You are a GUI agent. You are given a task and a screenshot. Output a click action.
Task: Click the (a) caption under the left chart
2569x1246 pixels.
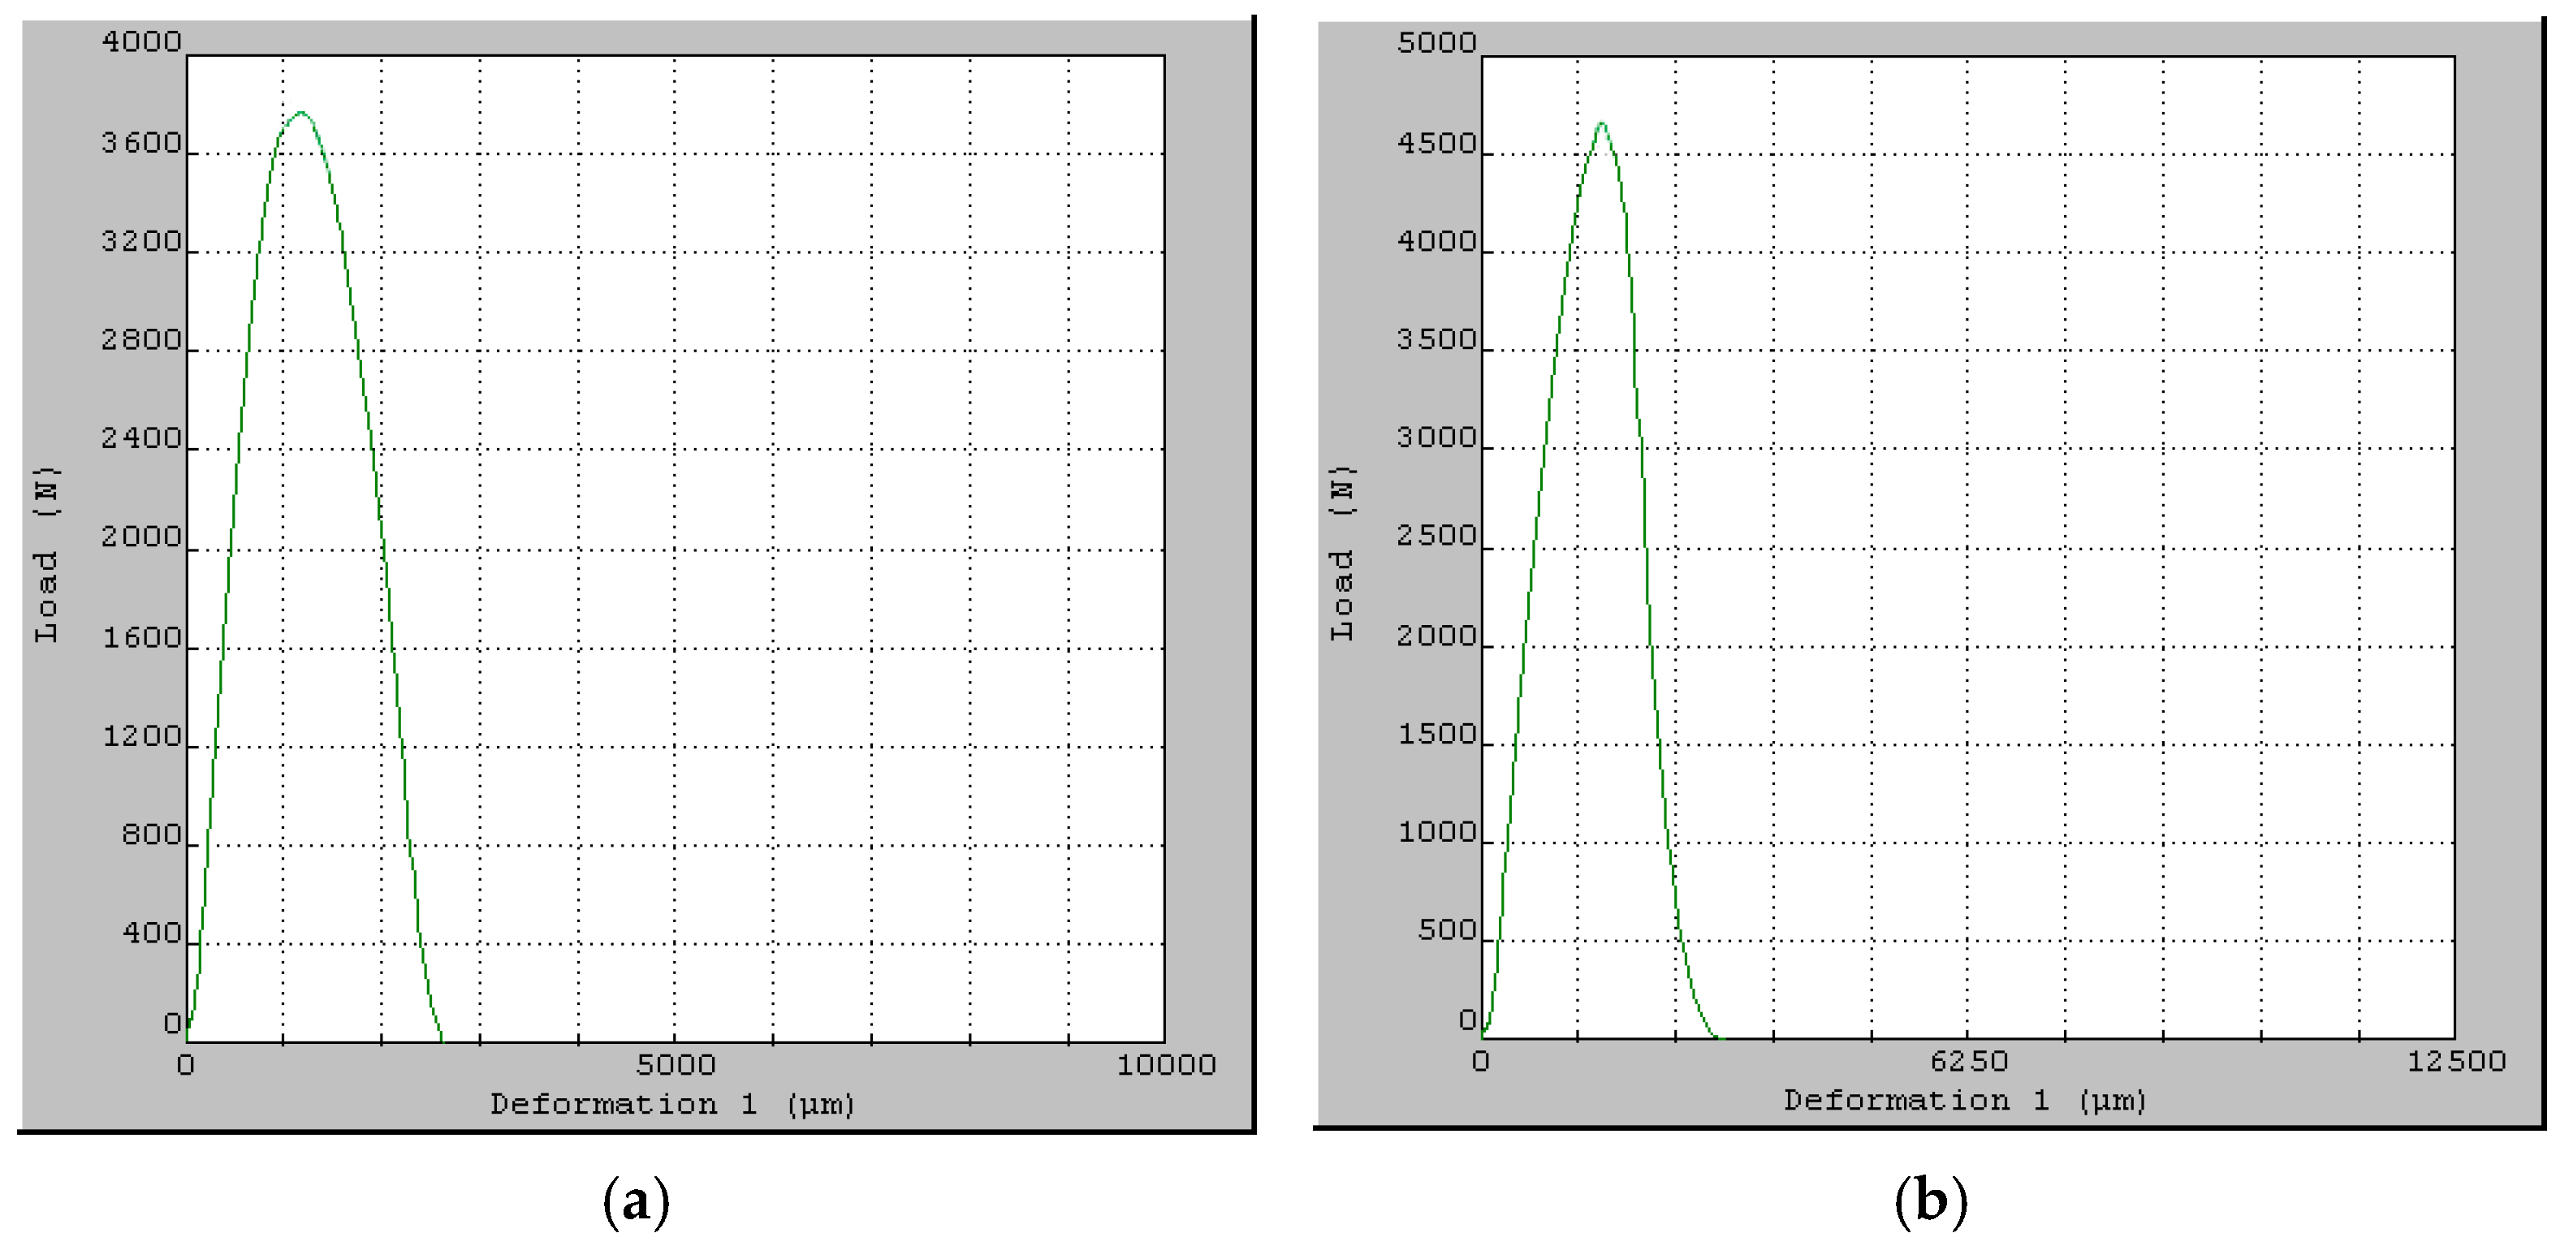637,1201
